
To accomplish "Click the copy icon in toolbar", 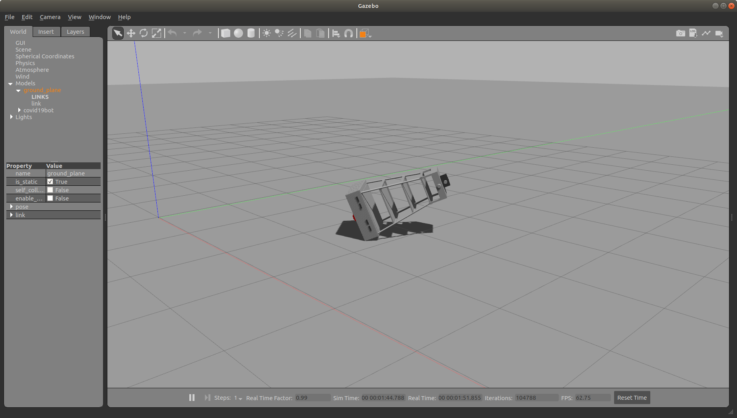I will (x=307, y=33).
